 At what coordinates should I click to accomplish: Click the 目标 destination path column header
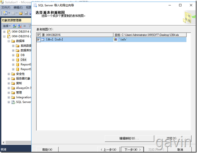(150, 35)
